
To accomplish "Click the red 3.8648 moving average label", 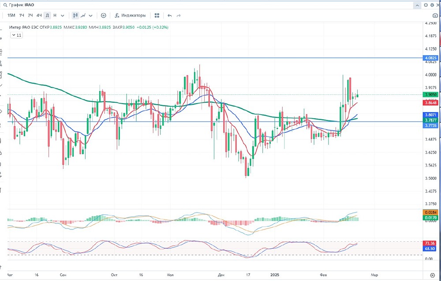I will 431,103.
